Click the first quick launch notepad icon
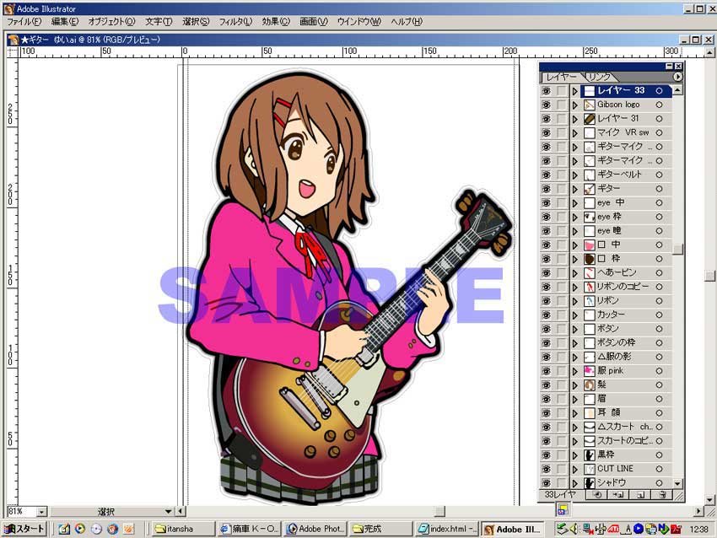717x538 pixels. point(64,529)
